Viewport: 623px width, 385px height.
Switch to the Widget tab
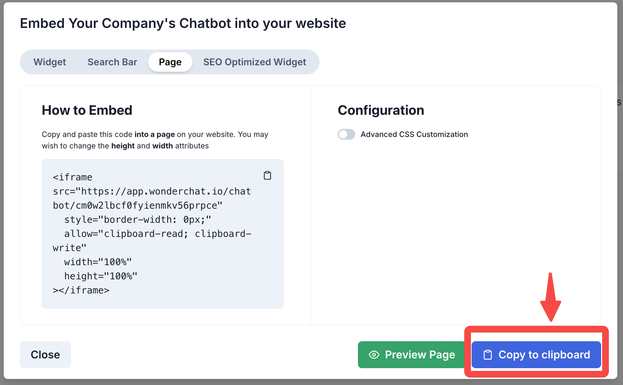tap(50, 62)
